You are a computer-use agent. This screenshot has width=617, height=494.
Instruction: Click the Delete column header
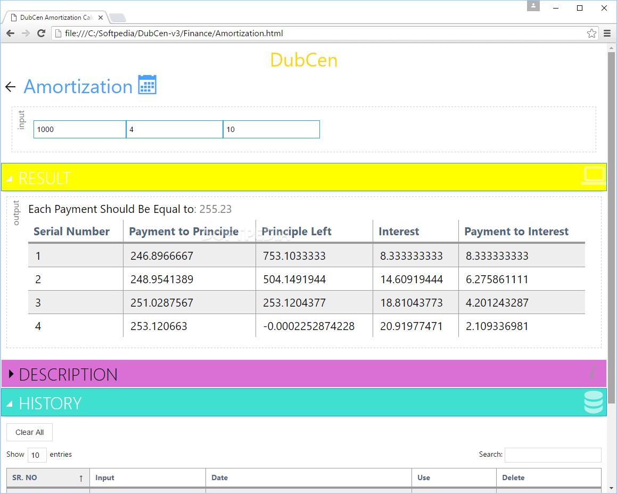click(549, 478)
